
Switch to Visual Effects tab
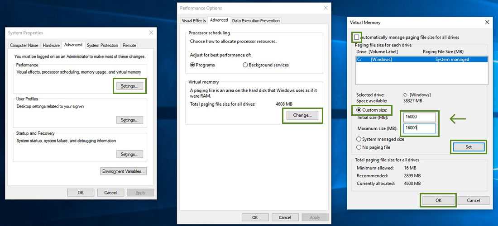[194, 21]
